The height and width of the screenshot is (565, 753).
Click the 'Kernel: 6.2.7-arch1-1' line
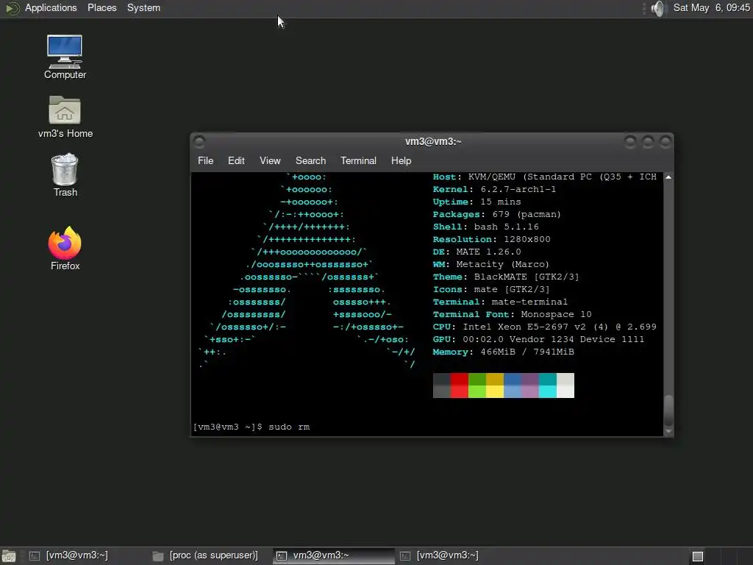[x=494, y=189]
